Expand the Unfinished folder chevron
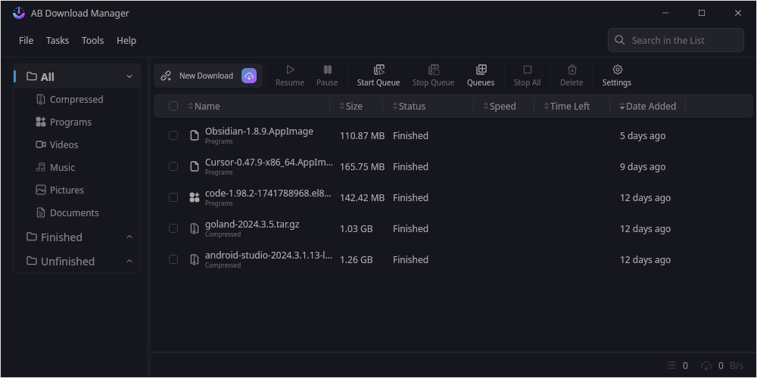757x378 pixels. click(129, 261)
